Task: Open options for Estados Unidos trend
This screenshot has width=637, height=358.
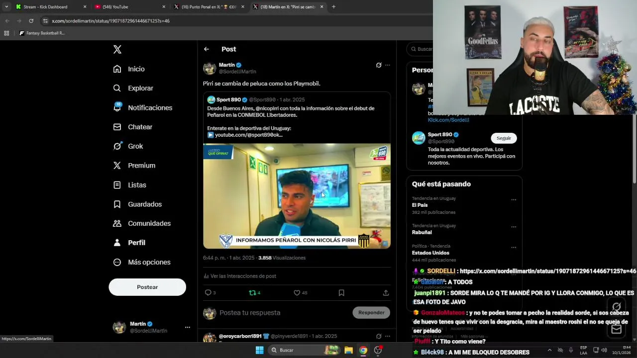Action: (514, 248)
